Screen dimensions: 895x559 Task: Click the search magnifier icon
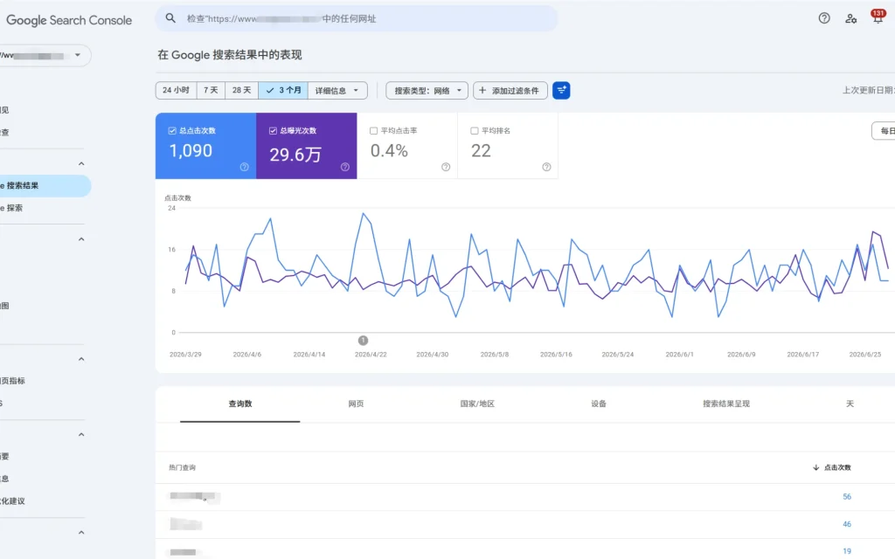click(170, 18)
